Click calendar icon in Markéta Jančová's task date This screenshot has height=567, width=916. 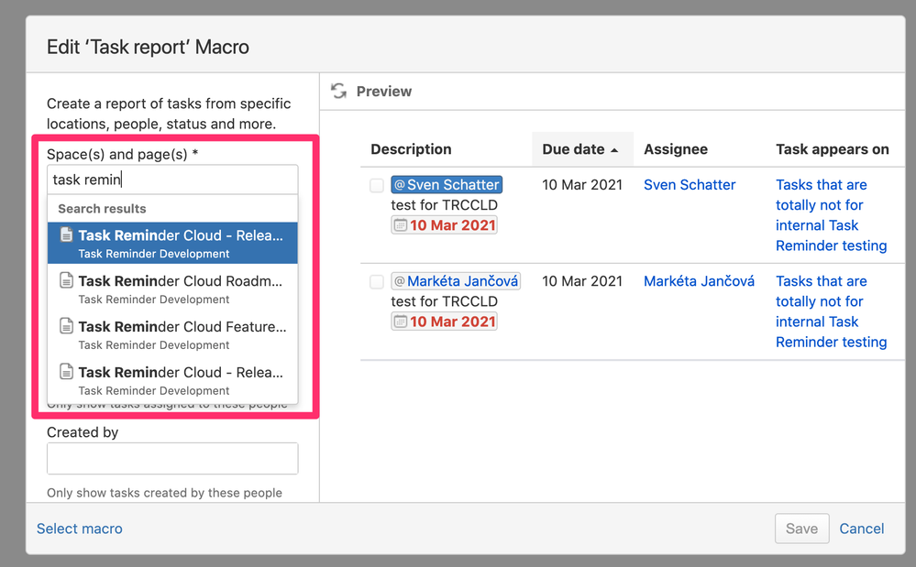[x=400, y=322]
